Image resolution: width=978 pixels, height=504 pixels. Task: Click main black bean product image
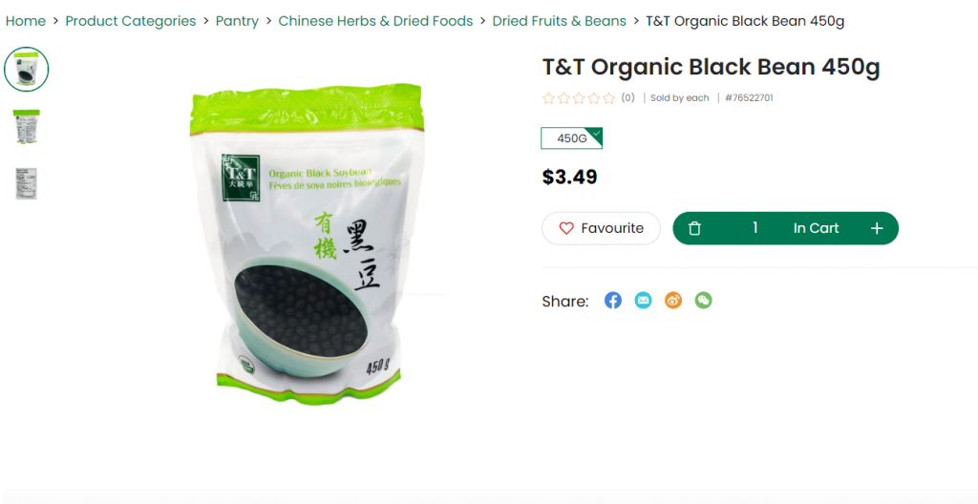307,243
